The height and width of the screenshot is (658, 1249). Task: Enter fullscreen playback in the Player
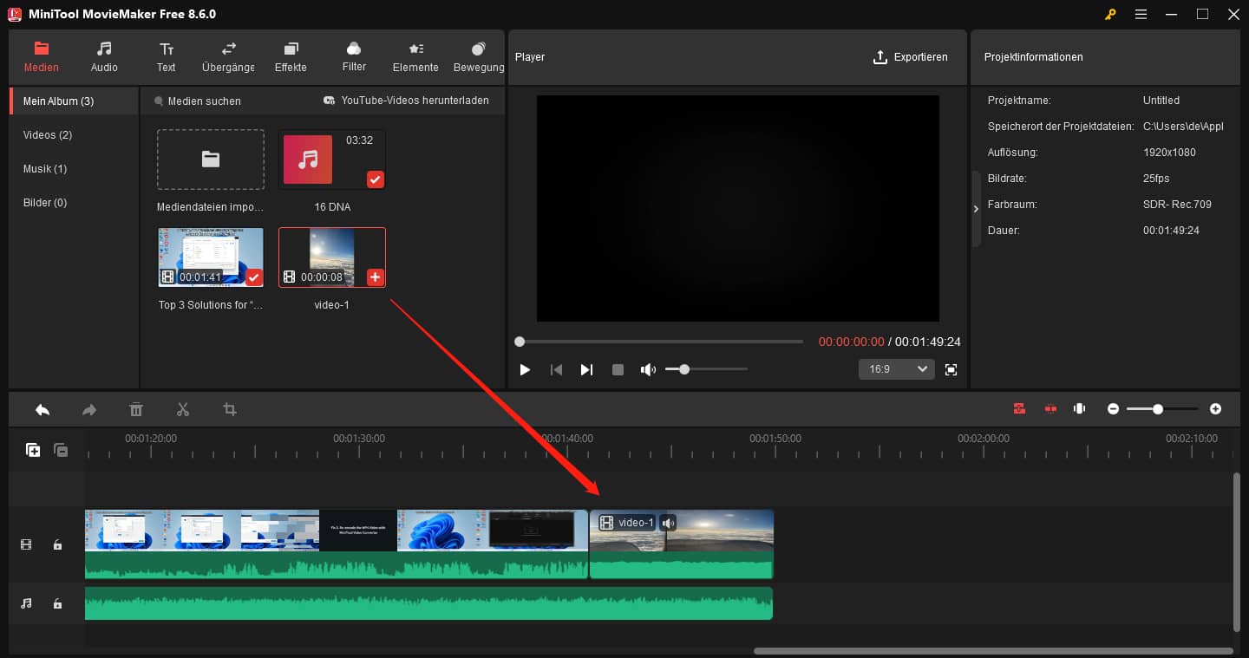951,368
